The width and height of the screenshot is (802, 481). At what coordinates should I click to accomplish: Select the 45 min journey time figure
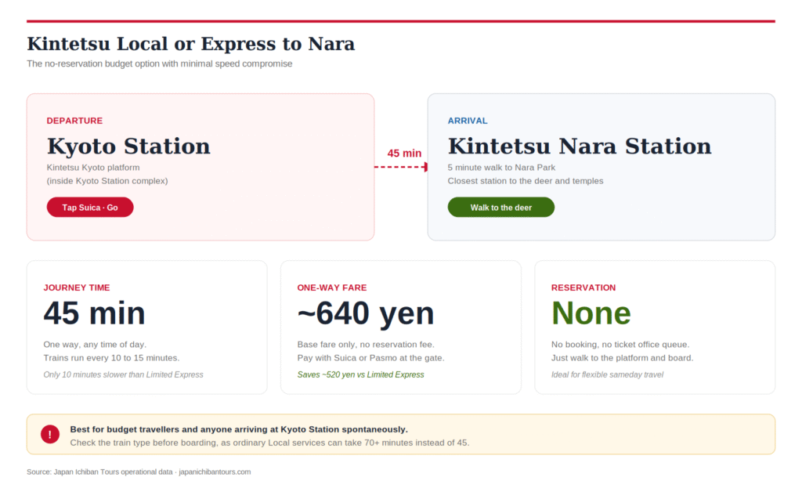[94, 313]
